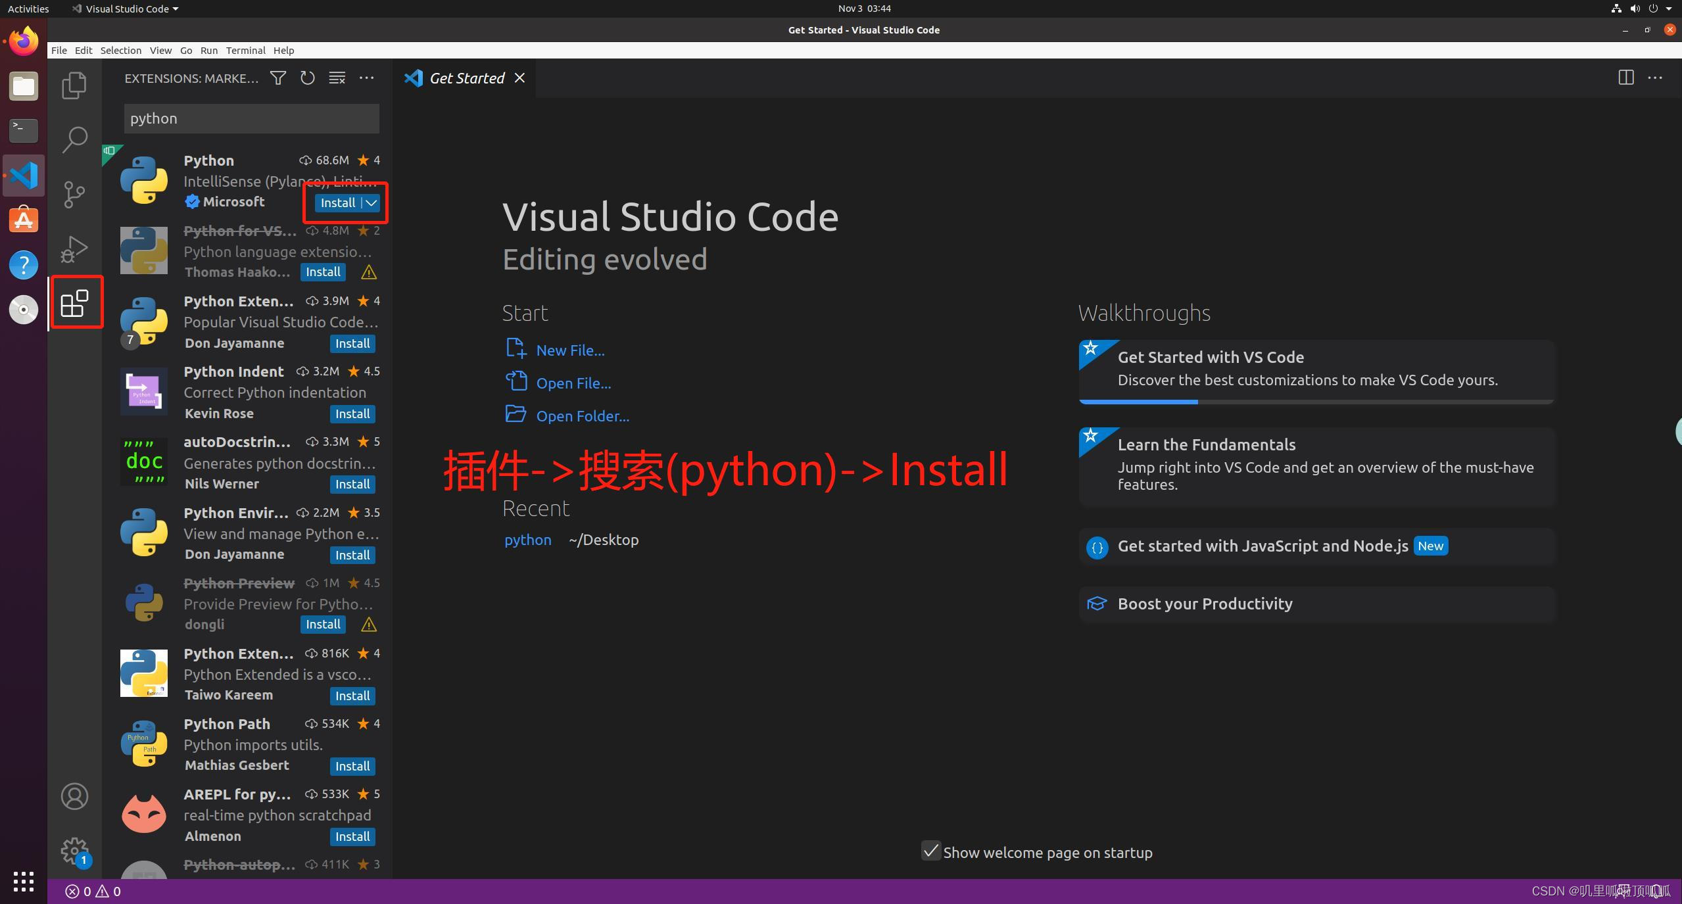Image resolution: width=1682 pixels, height=904 pixels.
Task: Click the Open Folder... link
Action: pos(582,416)
